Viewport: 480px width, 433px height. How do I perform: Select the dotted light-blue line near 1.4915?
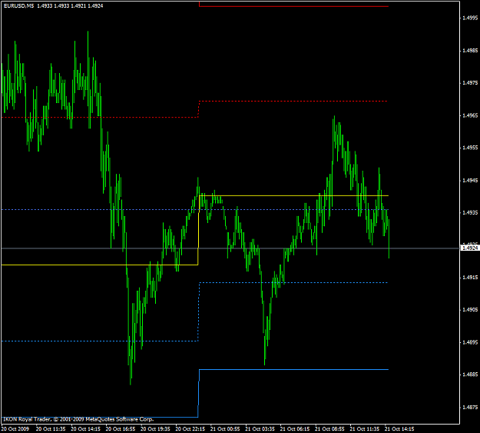(x=293, y=282)
